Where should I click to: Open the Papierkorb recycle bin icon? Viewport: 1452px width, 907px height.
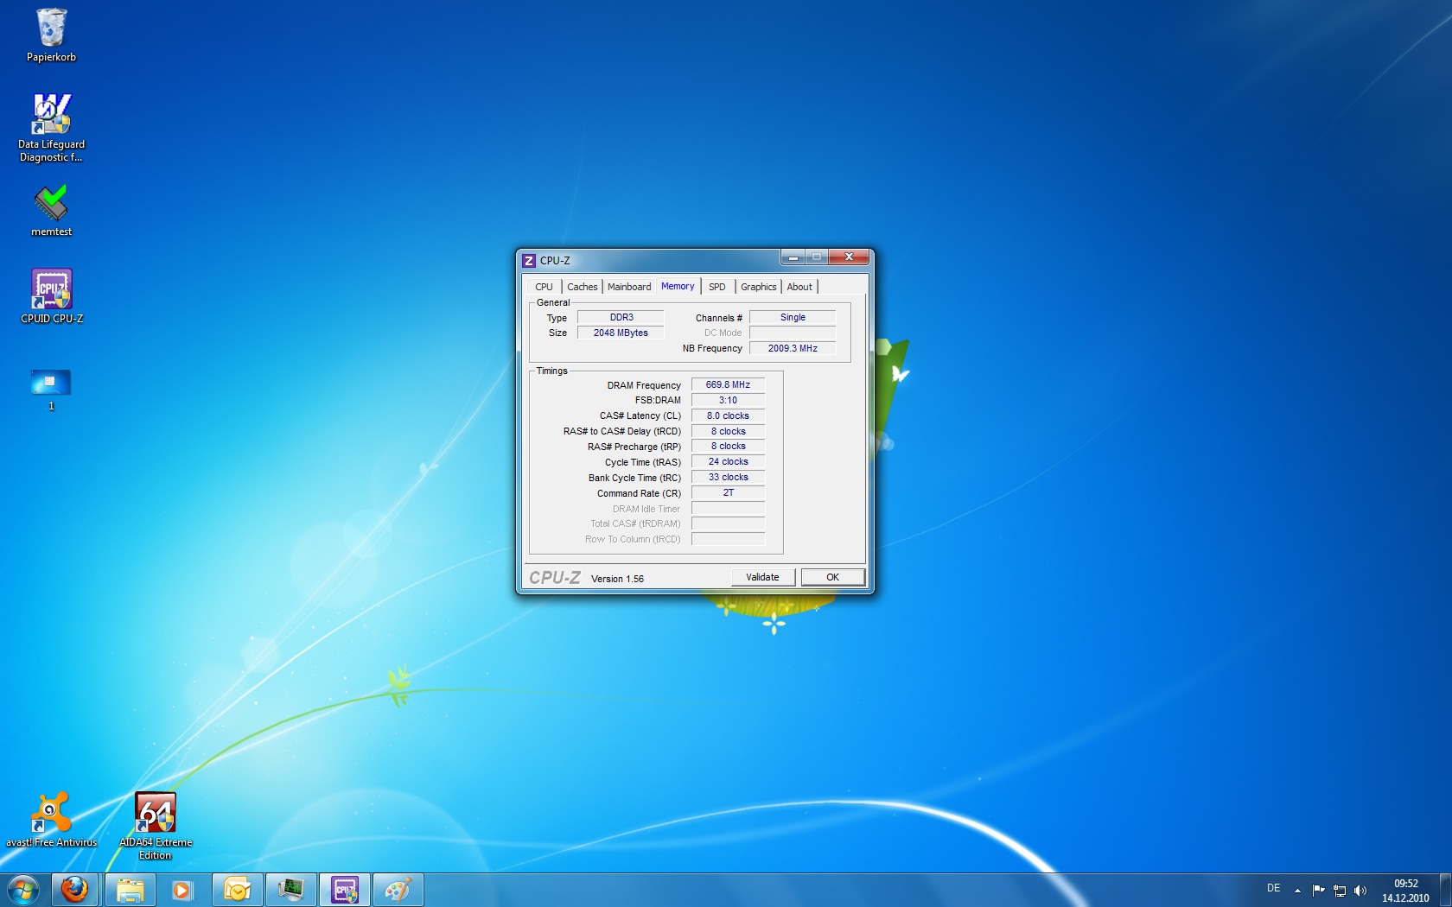click(51, 35)
